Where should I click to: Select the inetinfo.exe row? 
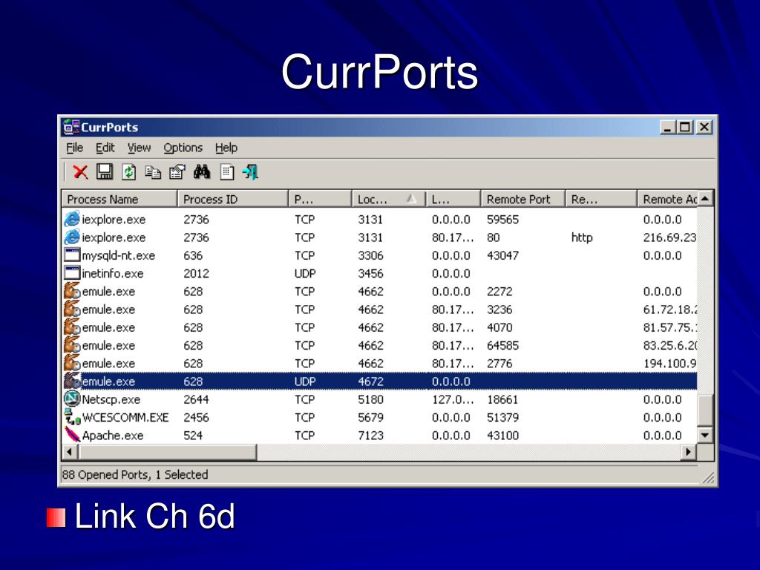click(x=379, y=273)
